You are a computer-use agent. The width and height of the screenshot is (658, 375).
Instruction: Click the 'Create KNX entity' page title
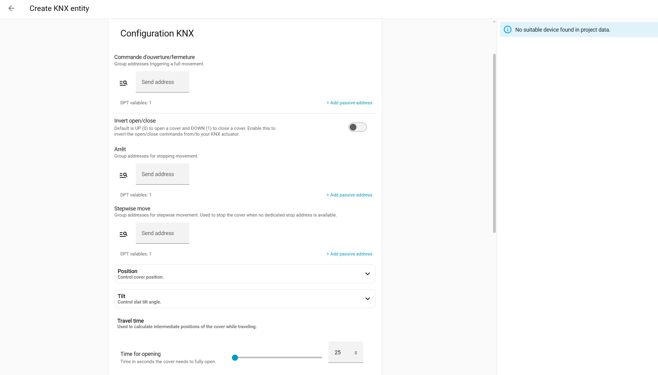(x=59, y=8)
